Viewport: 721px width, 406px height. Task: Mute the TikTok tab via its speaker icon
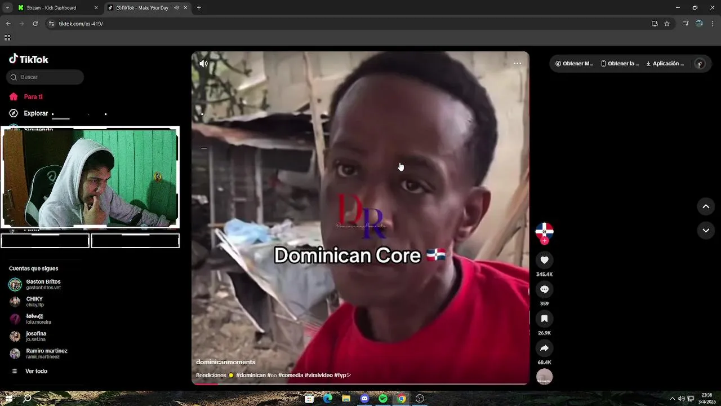tap(177, 8)
